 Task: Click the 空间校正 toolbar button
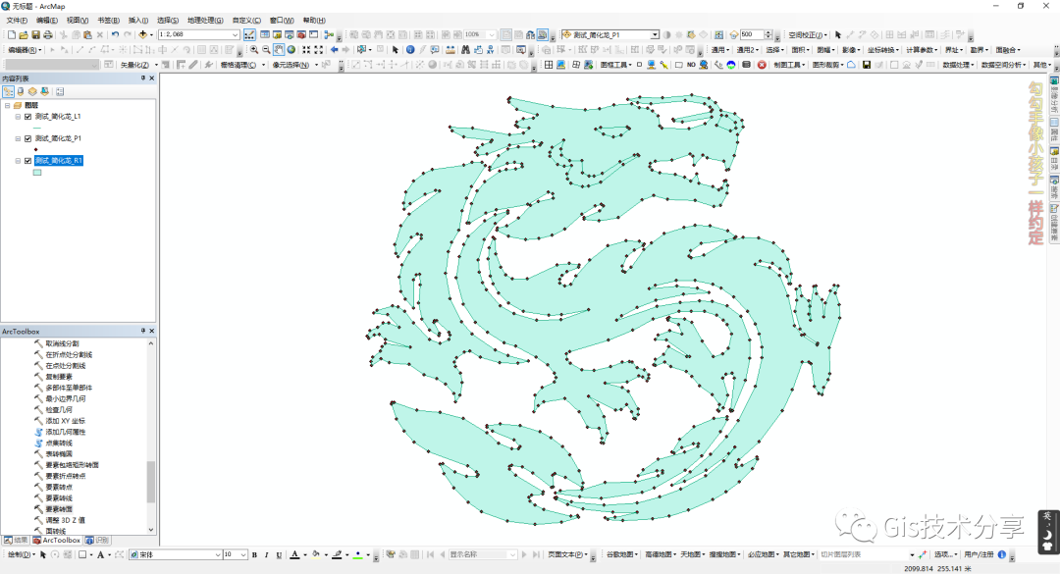(807, 34)
